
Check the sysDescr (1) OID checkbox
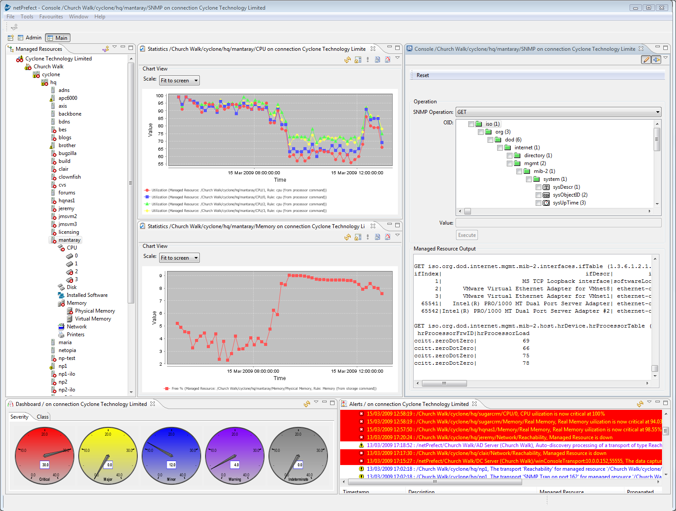(538, 187)
